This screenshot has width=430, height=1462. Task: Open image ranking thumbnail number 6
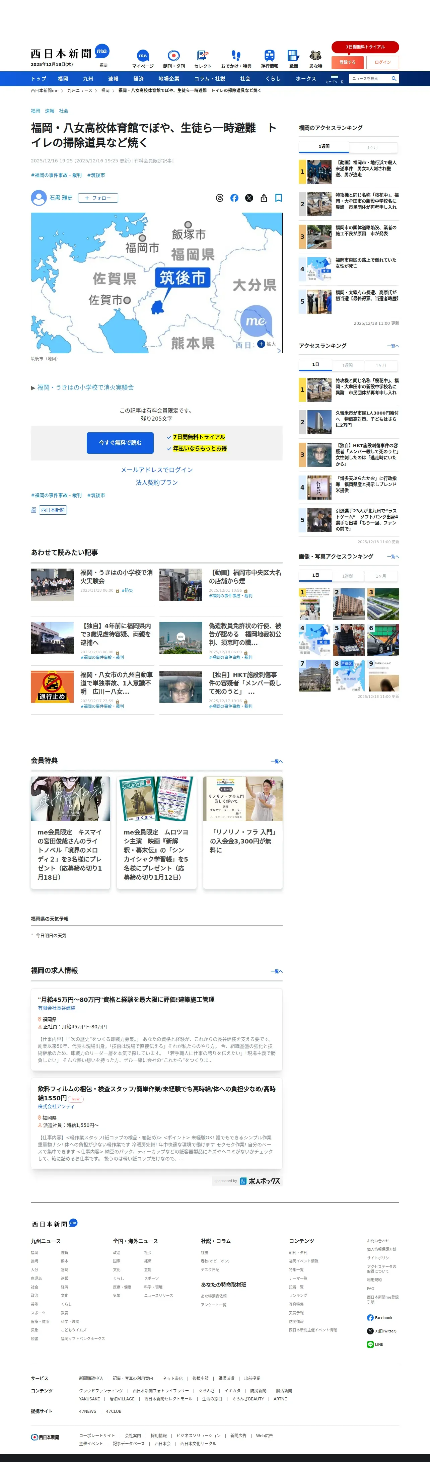[x=383, y=640]
